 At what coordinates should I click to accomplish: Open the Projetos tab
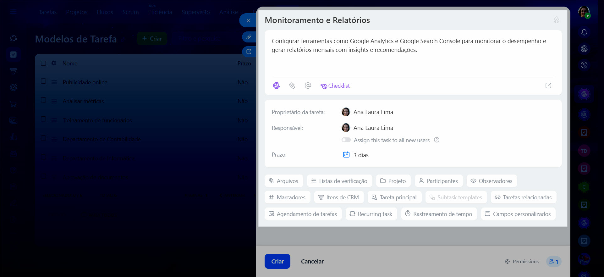click(x=77, y=12)
